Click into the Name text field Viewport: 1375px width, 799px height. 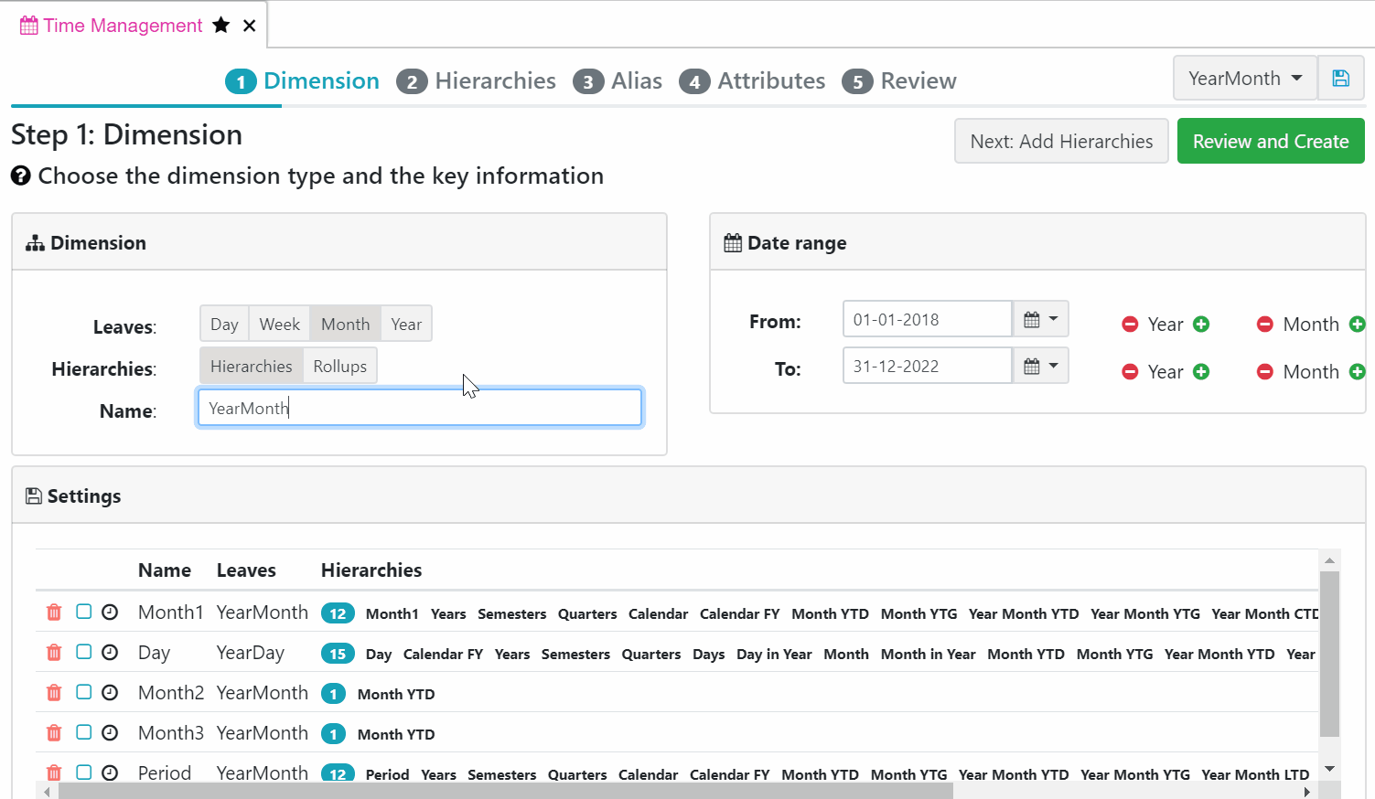click(419, 408)
